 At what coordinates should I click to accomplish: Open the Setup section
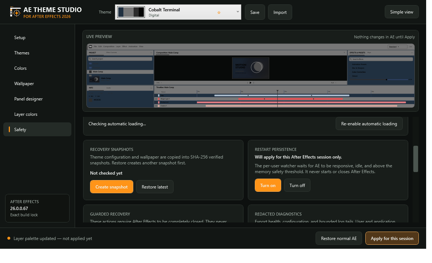[x=37, y=38]
